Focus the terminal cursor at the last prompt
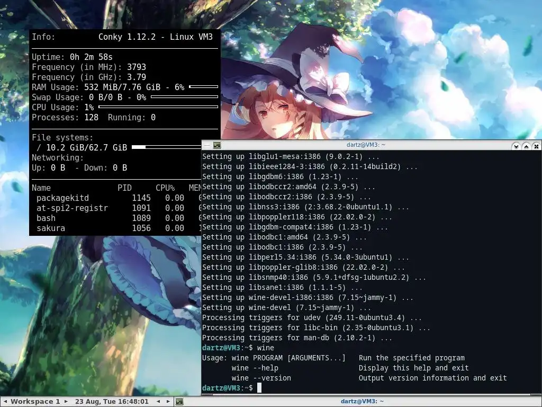The width and height of the screenshot is (542, 407). pos(259,388)
